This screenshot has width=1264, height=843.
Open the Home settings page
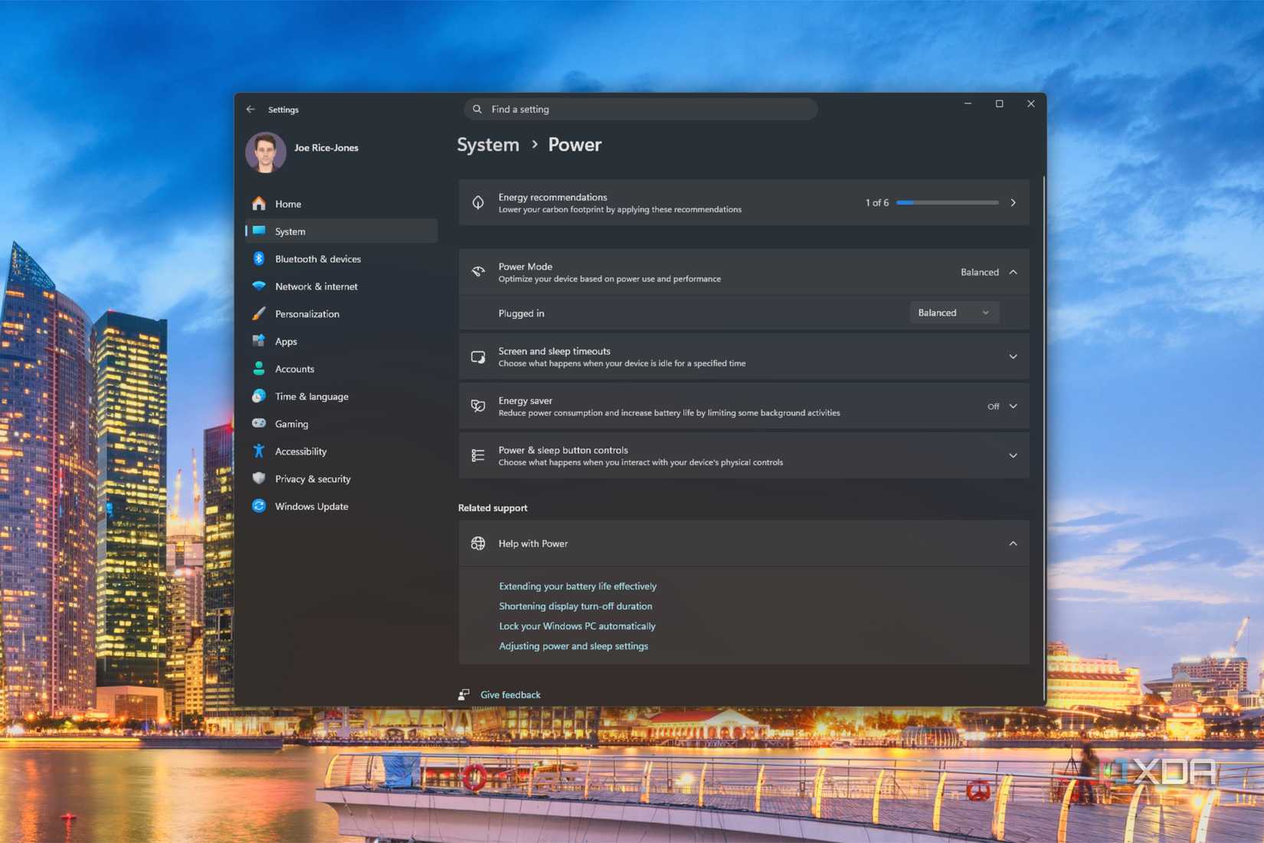[341, 204]
